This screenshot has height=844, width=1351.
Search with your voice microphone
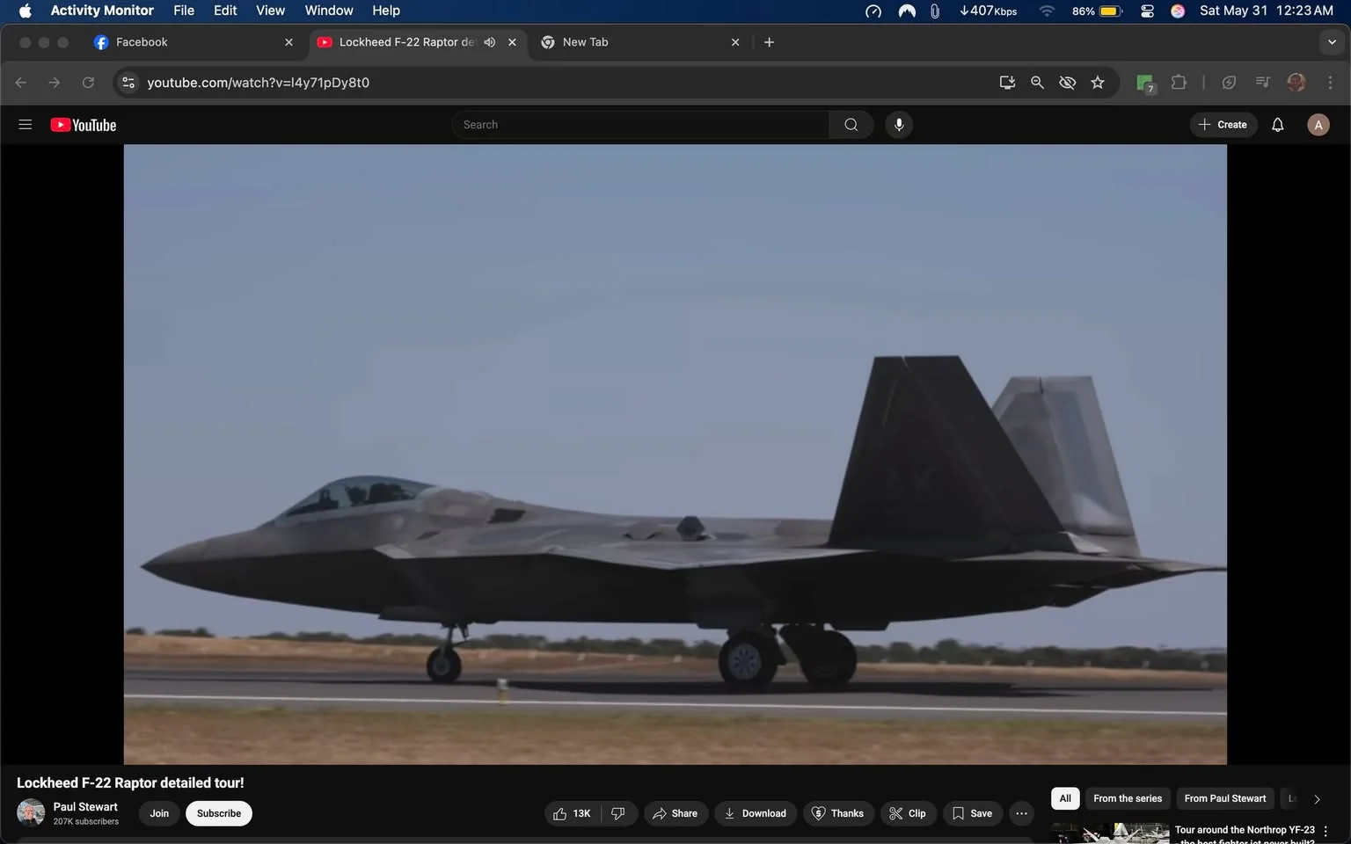899,125
